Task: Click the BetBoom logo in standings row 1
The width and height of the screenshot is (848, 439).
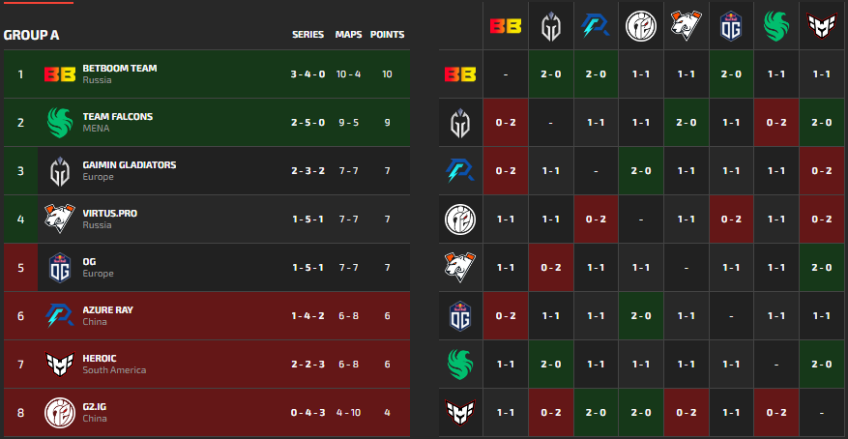Action: click(60, 74)
